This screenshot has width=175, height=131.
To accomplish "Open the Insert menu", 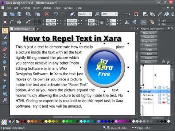I will tap(36, 8).
